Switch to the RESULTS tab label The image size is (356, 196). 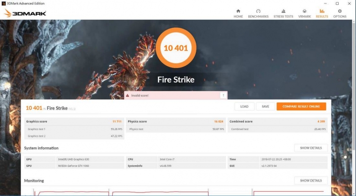(x=322, y=17)
